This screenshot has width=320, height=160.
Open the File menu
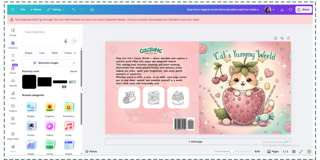(x=23, y=10)
